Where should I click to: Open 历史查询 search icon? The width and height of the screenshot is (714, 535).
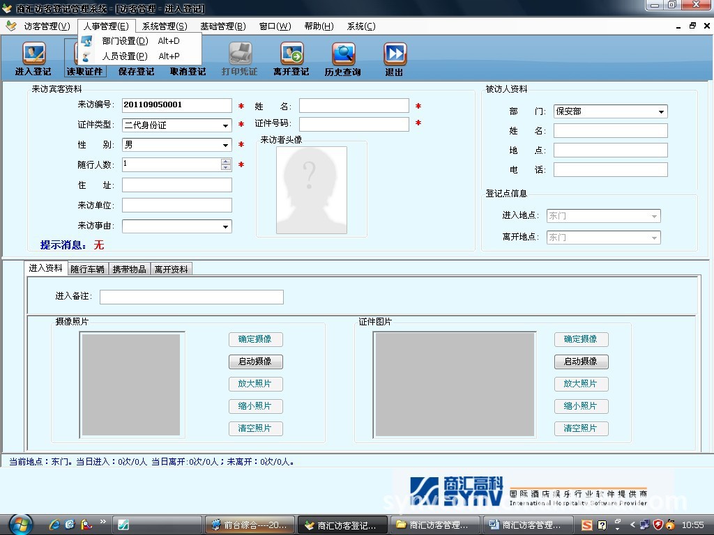(x=343, y=54)
